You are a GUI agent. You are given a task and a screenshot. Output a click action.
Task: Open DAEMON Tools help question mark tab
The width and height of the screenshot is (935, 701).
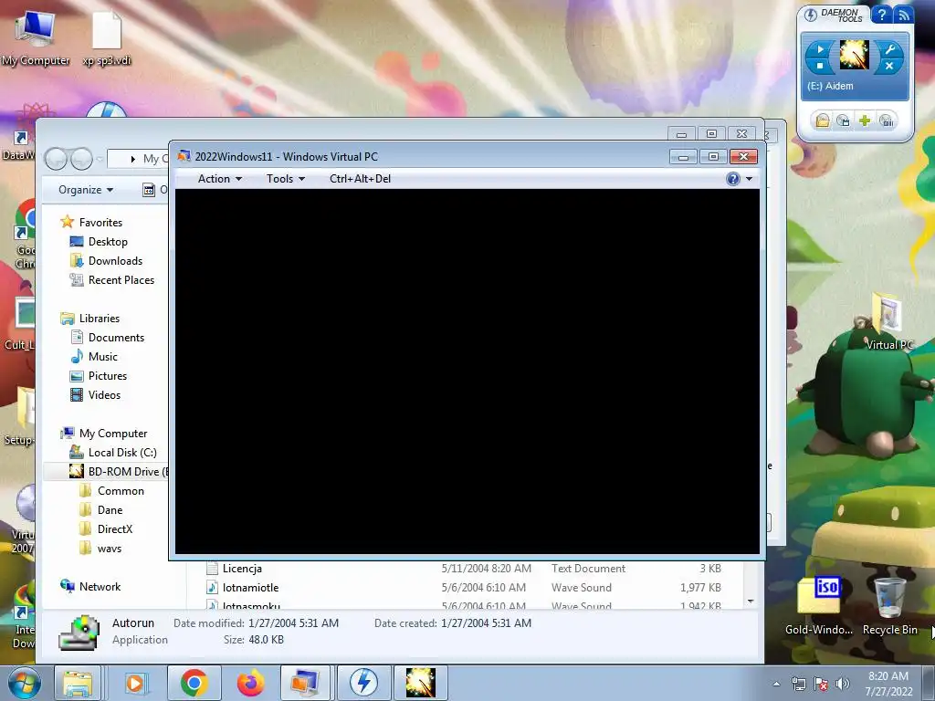coord(881,15)
